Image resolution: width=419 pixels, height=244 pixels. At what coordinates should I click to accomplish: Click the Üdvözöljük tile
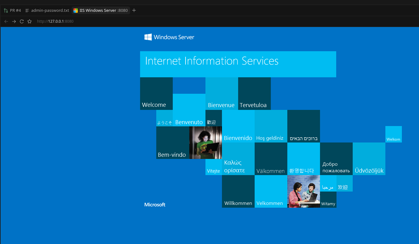tap(369, 159)
